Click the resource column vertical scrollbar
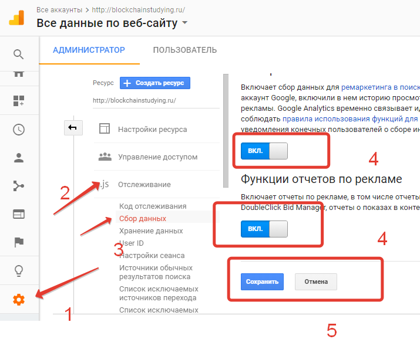The width and height of the screenshot is (420, 346). pyautogui.click(x=225, y=129)
